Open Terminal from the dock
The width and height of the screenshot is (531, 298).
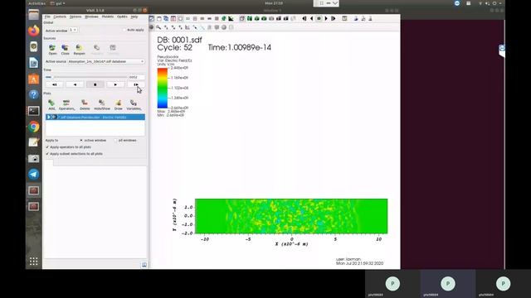[33, 111]
